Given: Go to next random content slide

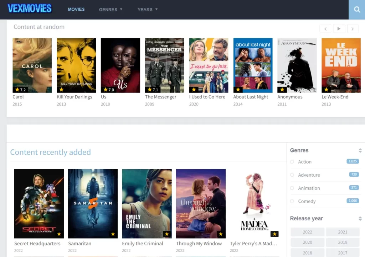Looking at the screenshot, I should (353, 29).
